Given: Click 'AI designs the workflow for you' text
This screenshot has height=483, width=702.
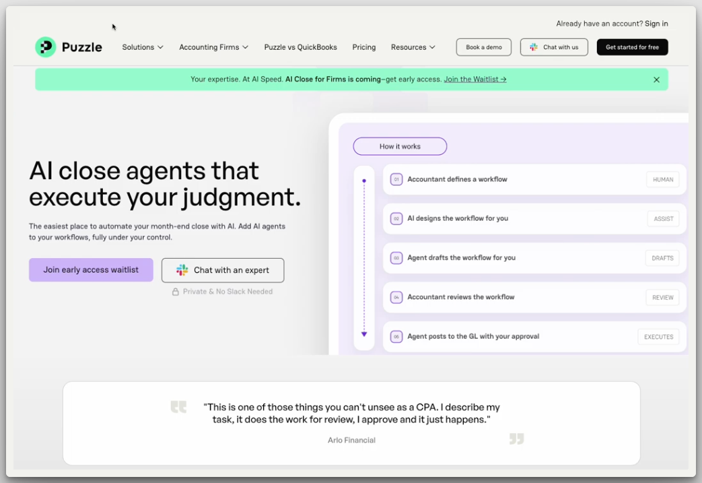Looking at the screenshot, I should point(458,219).
